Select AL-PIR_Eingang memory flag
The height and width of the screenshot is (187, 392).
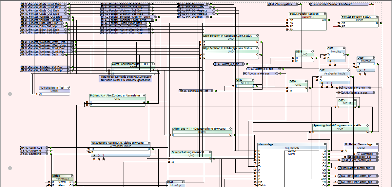click(x=193, y=4)
